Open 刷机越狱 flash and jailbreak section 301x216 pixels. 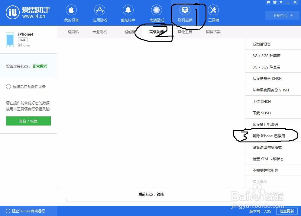[185, 13]
